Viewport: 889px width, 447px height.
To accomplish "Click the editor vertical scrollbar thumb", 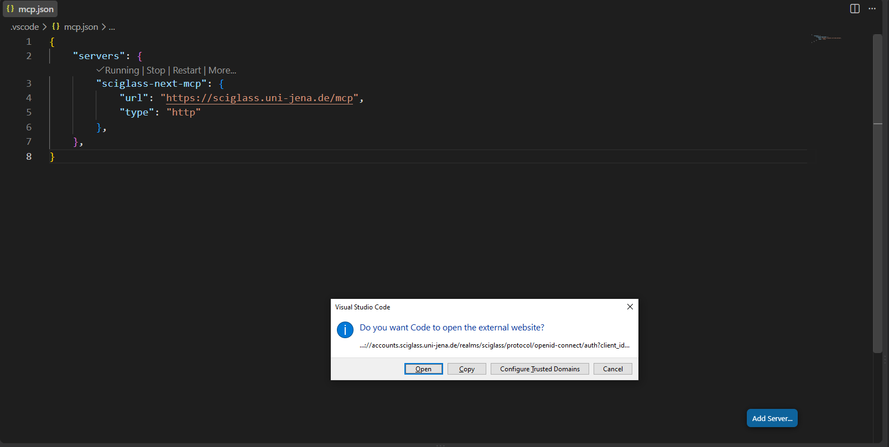I will click(877, 193).
